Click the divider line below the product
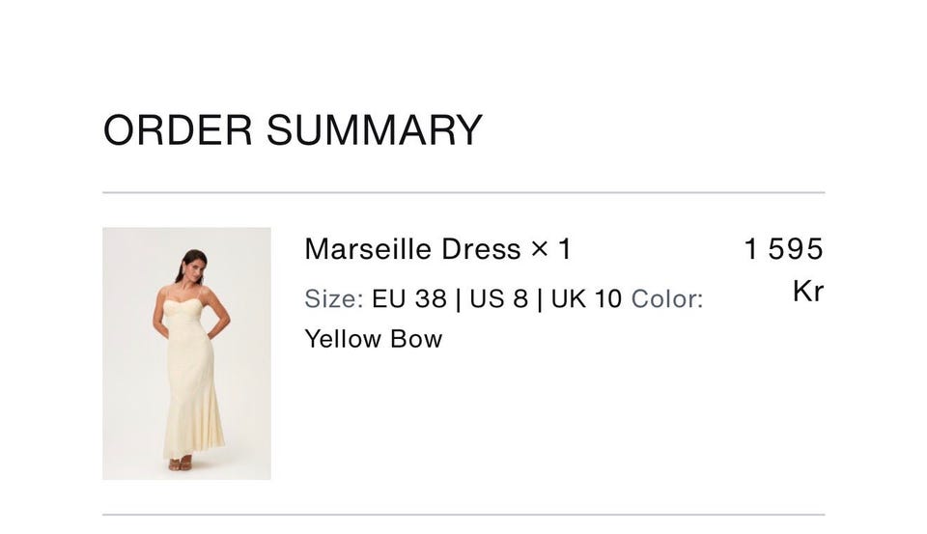This screenshot has height=534, width=927. click(463, 515)
